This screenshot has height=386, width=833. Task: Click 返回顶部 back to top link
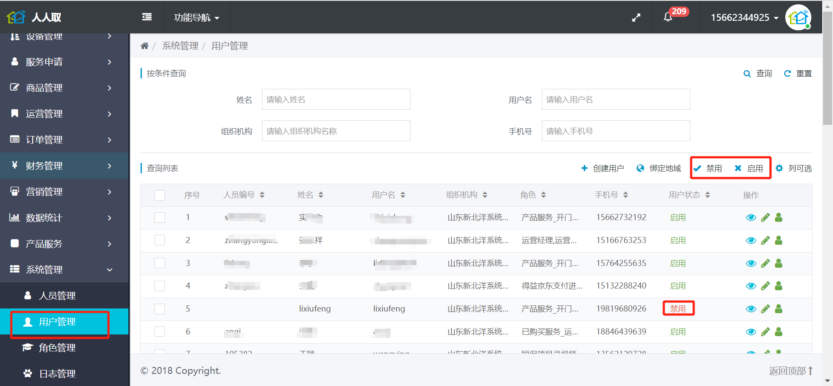(x=791, y=371)
